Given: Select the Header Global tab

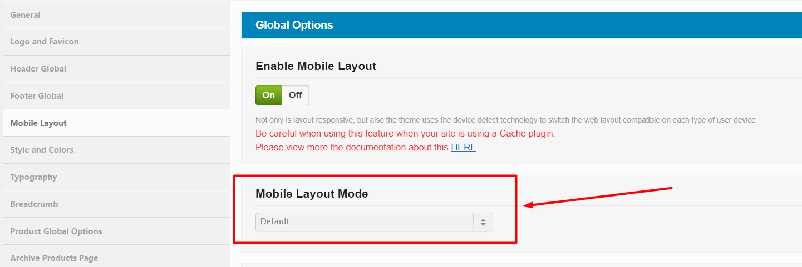Looking at the screenshot, I should pos(38,69).
